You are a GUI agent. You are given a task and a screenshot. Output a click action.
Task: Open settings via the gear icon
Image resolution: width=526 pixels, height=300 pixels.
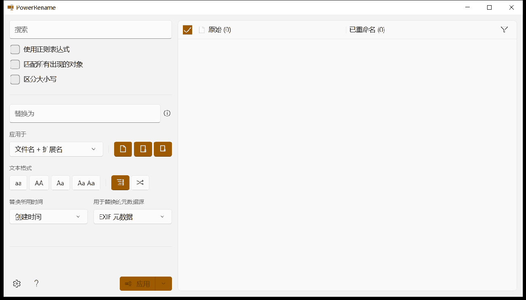click(x=17, y=283)
